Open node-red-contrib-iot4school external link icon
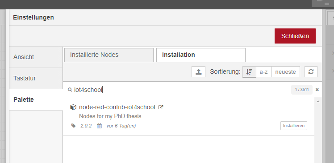Screen dimensions: 334x163 (160, 107)
